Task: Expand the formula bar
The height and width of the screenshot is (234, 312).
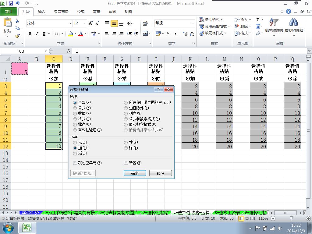Action: [x=310, y=51]
